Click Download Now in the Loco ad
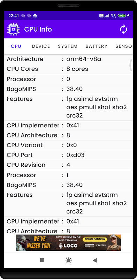The height and width of the screenshot is (279, 137). pos(95,239)
